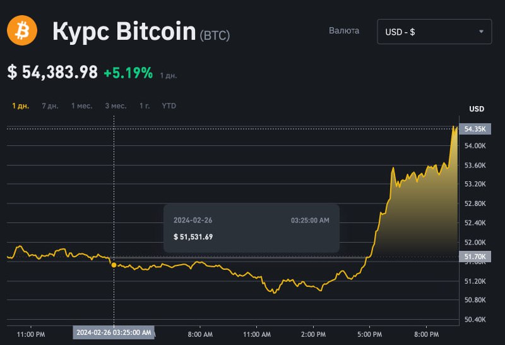Click the orange Bitcoin logo icon
The width and height of the screenshot is (505, 345).
(x=23, y=30)
